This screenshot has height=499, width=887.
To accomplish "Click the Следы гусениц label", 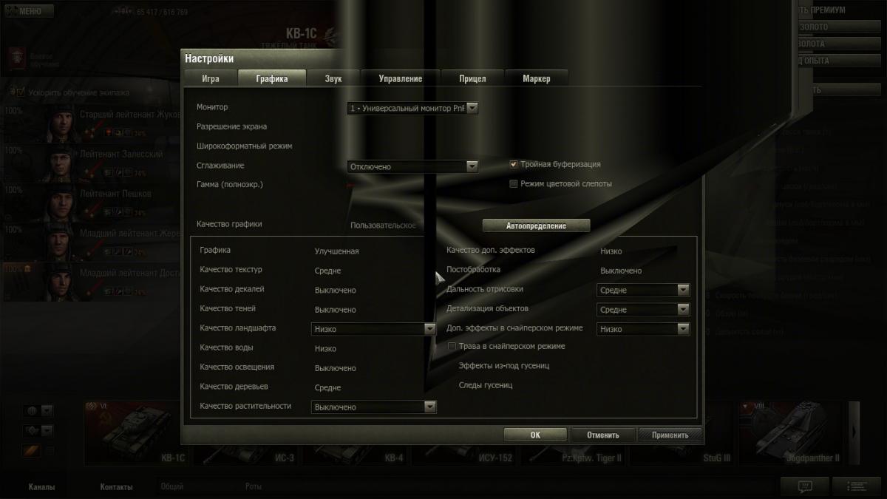I will pos(486,384).
